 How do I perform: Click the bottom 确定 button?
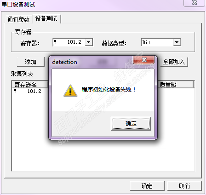click(147, 186)
